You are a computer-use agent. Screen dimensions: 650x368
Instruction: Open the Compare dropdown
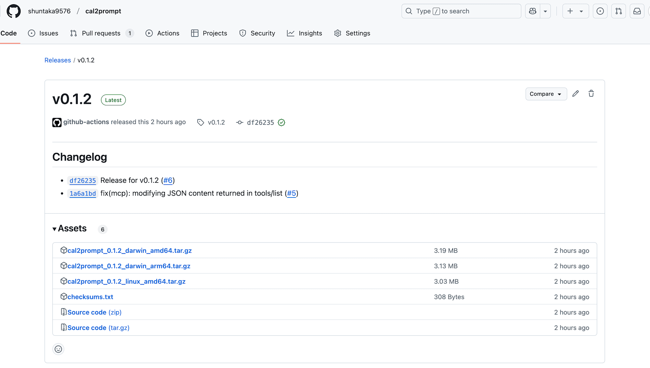546,94
